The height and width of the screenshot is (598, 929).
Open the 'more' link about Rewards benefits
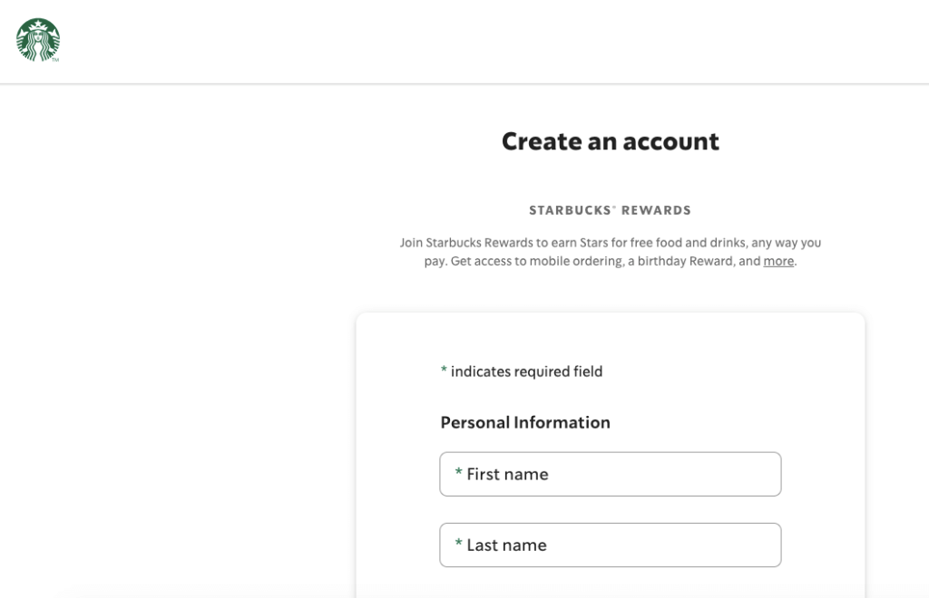click(x=778, y=261)
